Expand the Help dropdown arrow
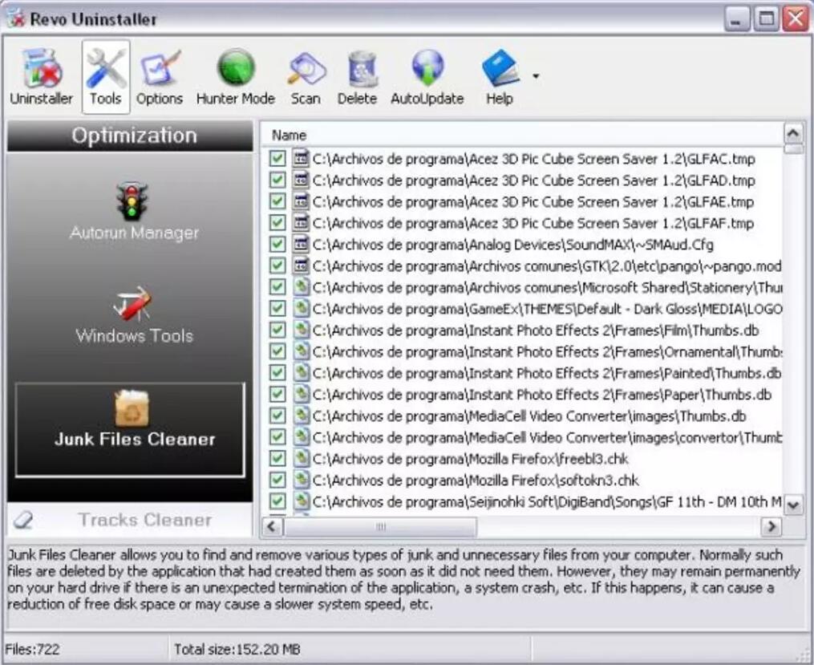This screenshot has height=665, width=814. point(536,76)
